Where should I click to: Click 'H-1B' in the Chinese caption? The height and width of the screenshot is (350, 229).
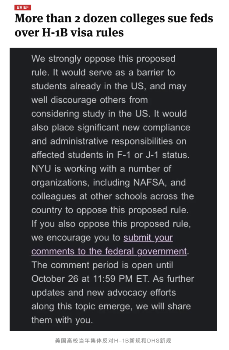click(122, 341)
